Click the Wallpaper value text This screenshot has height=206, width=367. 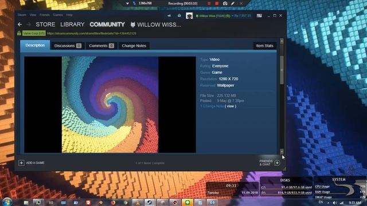(225, 85)
